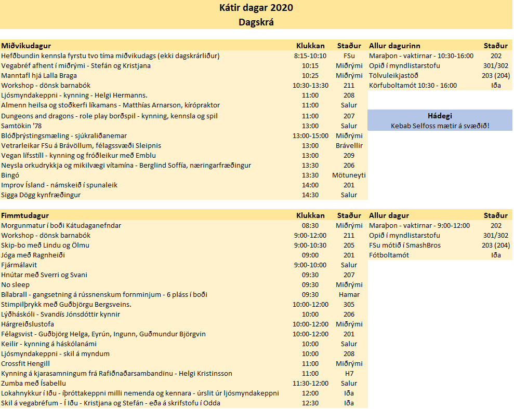
Task: Click the 'Hádegi' lunch heading
Action: (440, 116)
